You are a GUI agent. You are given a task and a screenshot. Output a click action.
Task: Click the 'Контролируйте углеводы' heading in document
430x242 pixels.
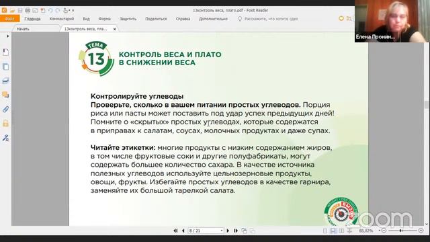(137, 96)
